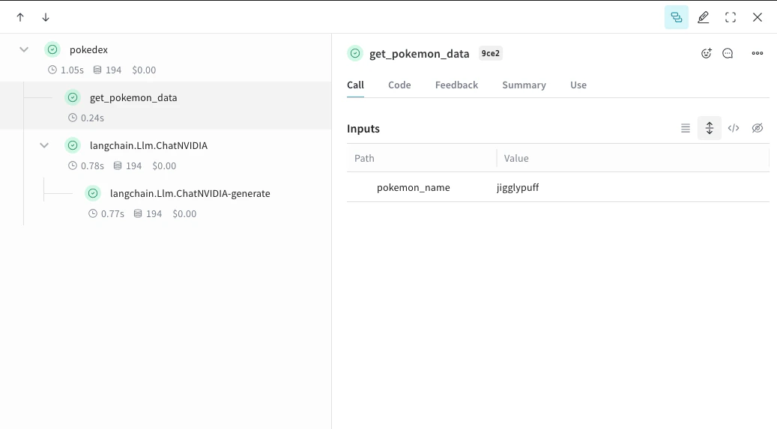Click the 9ce2 call ID badge
This screenshot has width=777, height=429.
[490, 53]
